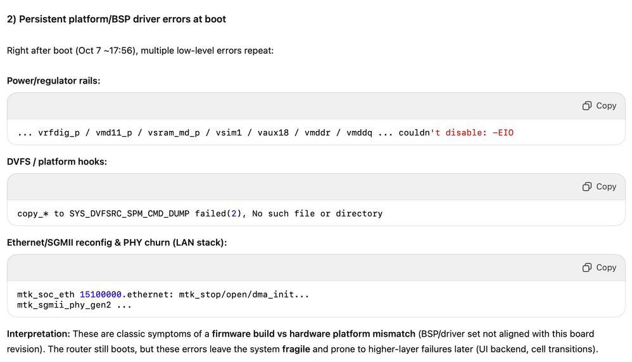
Task: Click the mtk_sgmii_phy_gen2 code line
Action: point(74,304)
